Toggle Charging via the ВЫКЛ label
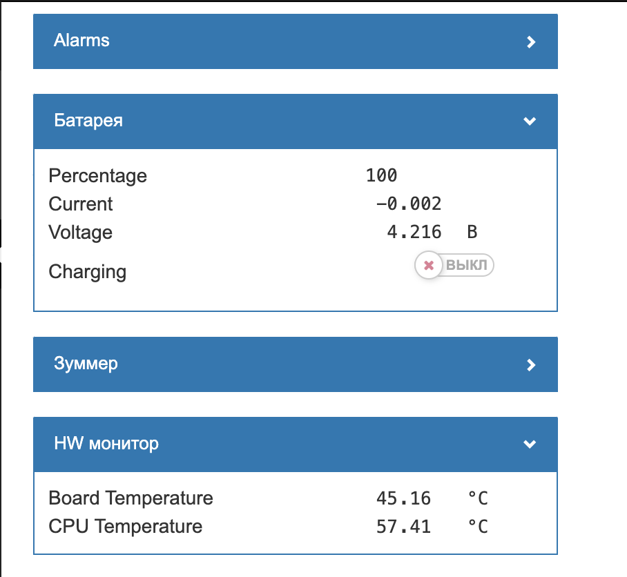 [x=467, y=265]
